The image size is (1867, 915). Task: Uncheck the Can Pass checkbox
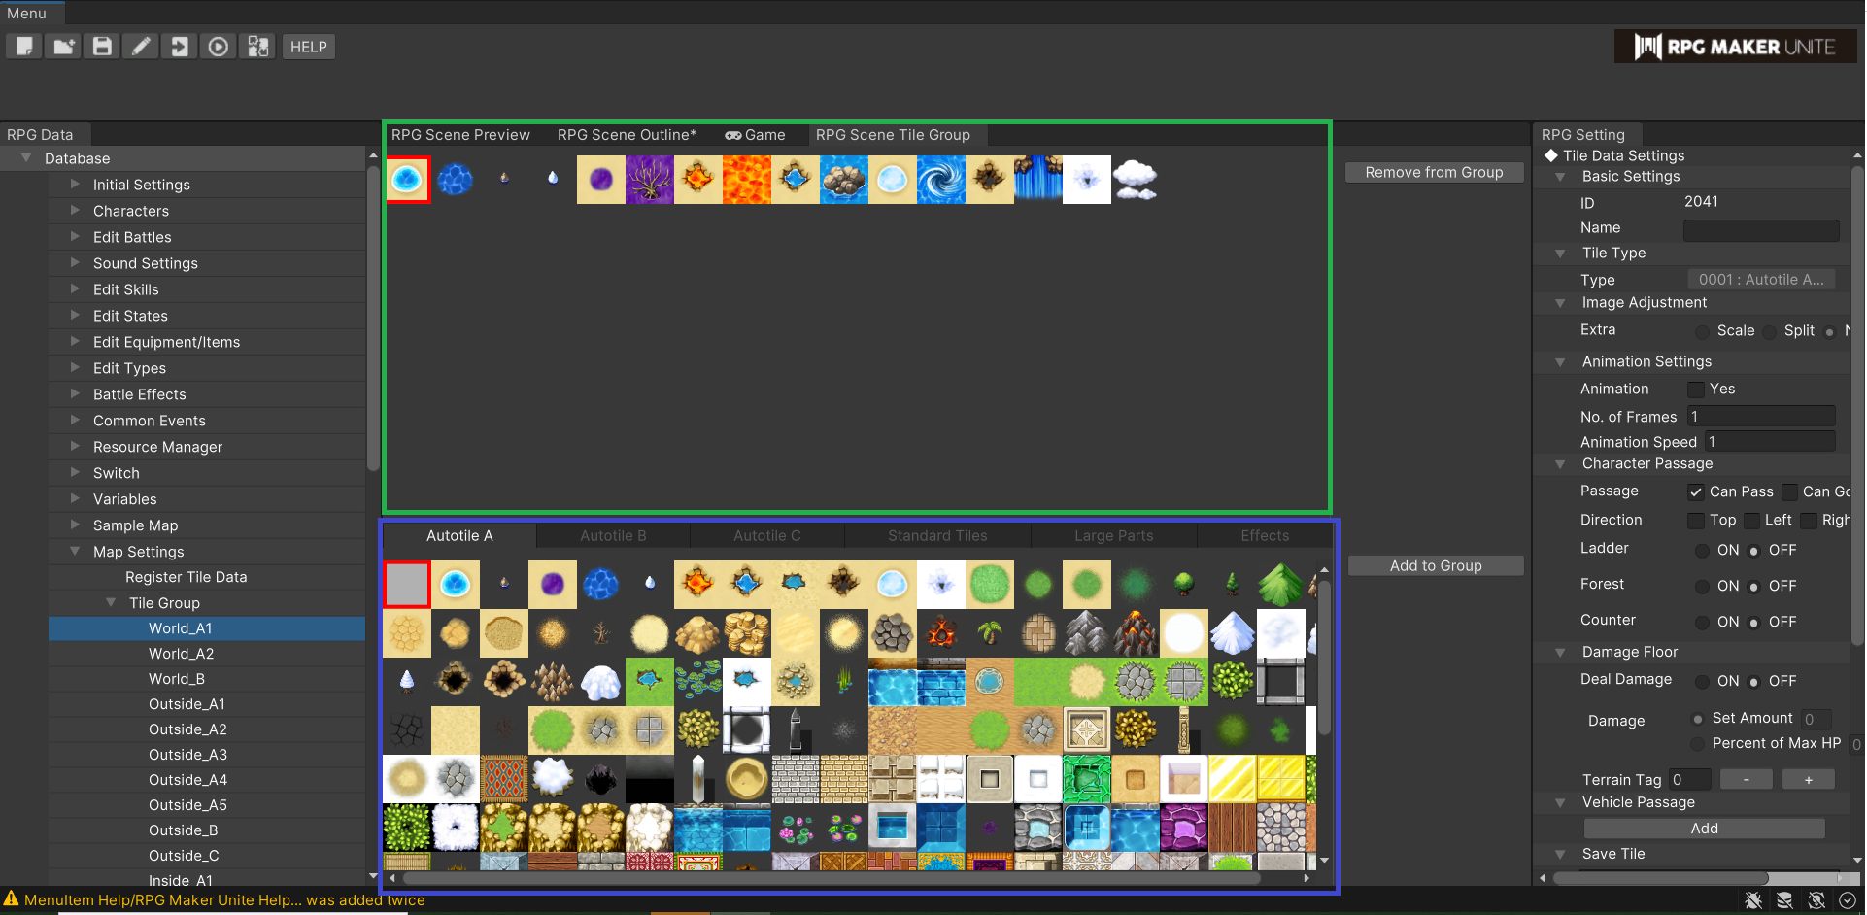[1696, 492]
